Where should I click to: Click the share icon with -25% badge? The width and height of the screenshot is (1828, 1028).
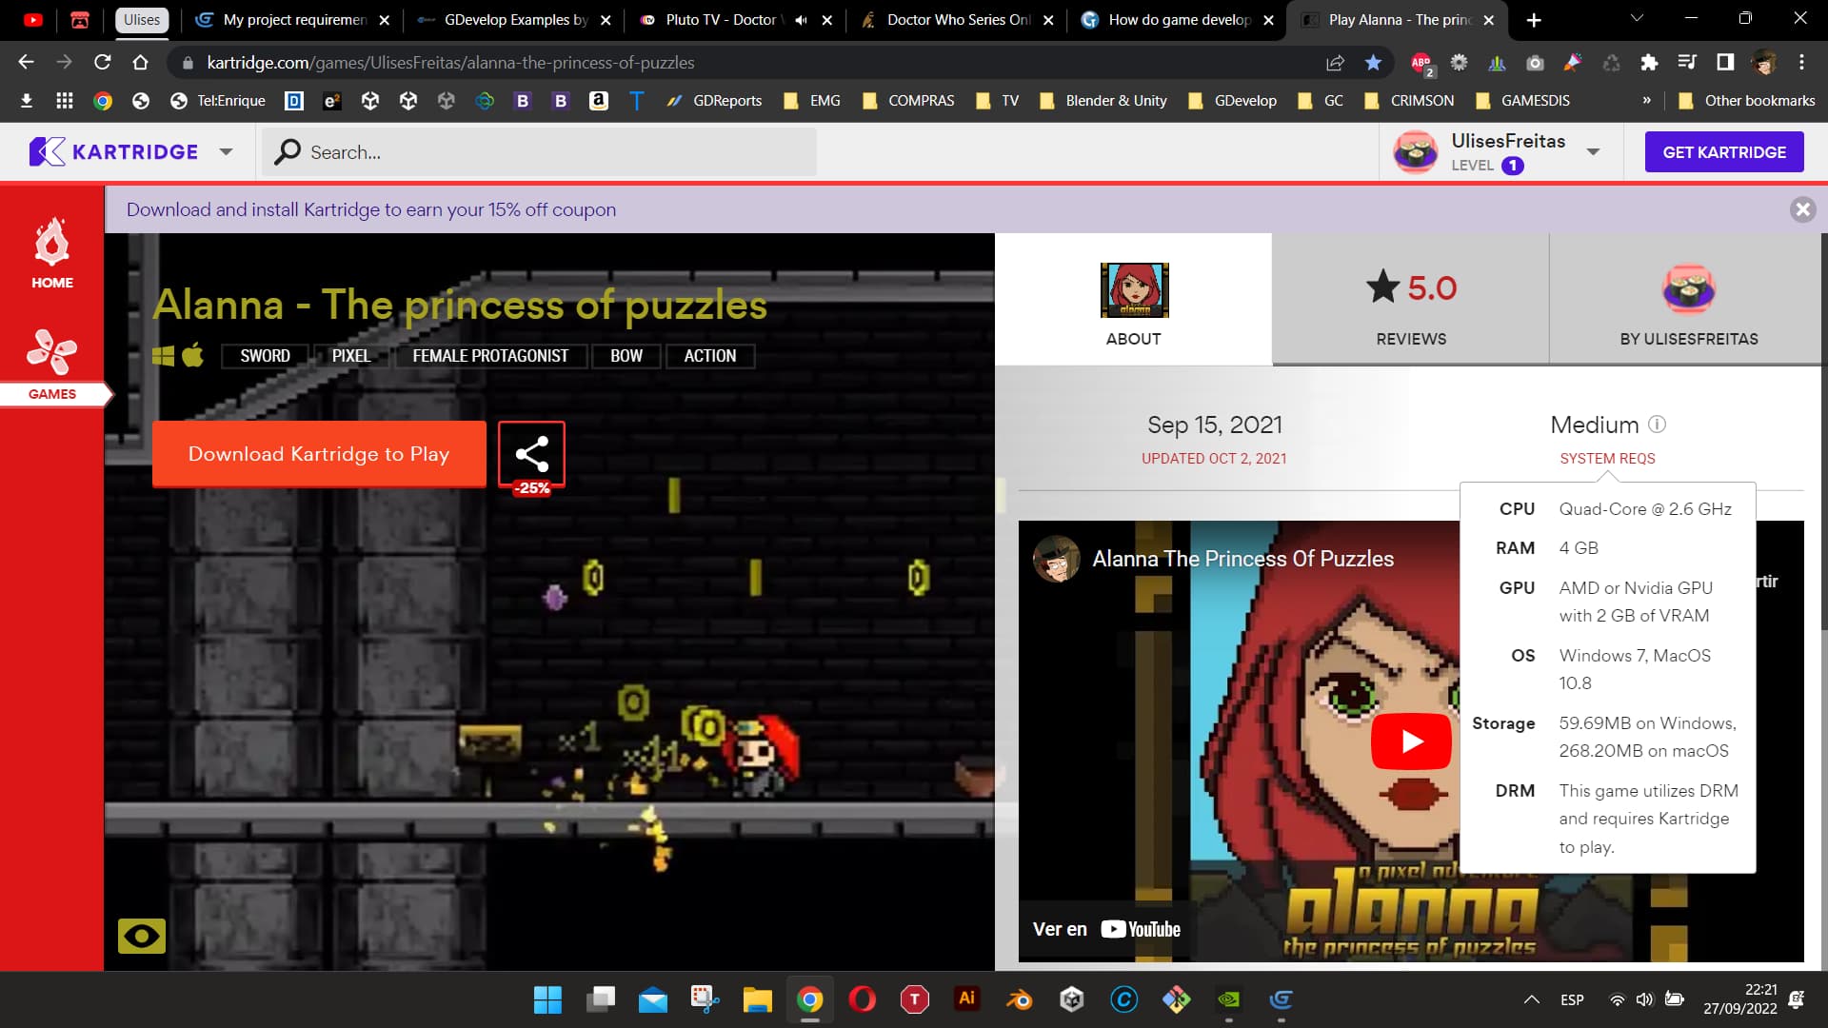coord(531,455)
